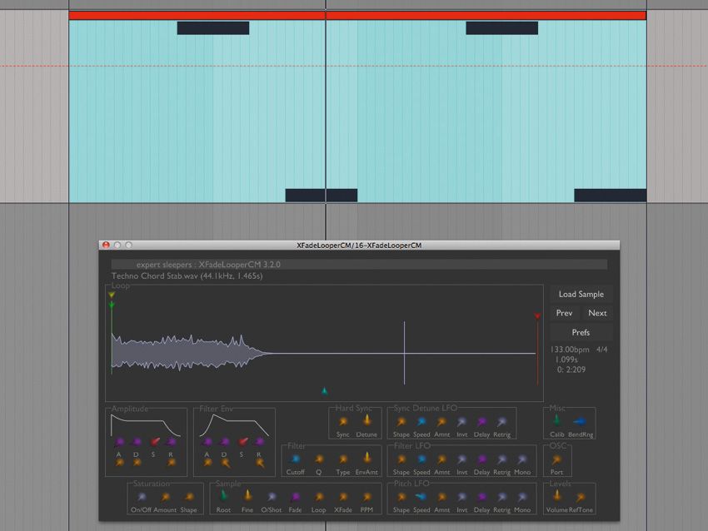Screen dimensions: 708x531
Task: Click the Sync knob under Hard Sync
Action: 343,422
